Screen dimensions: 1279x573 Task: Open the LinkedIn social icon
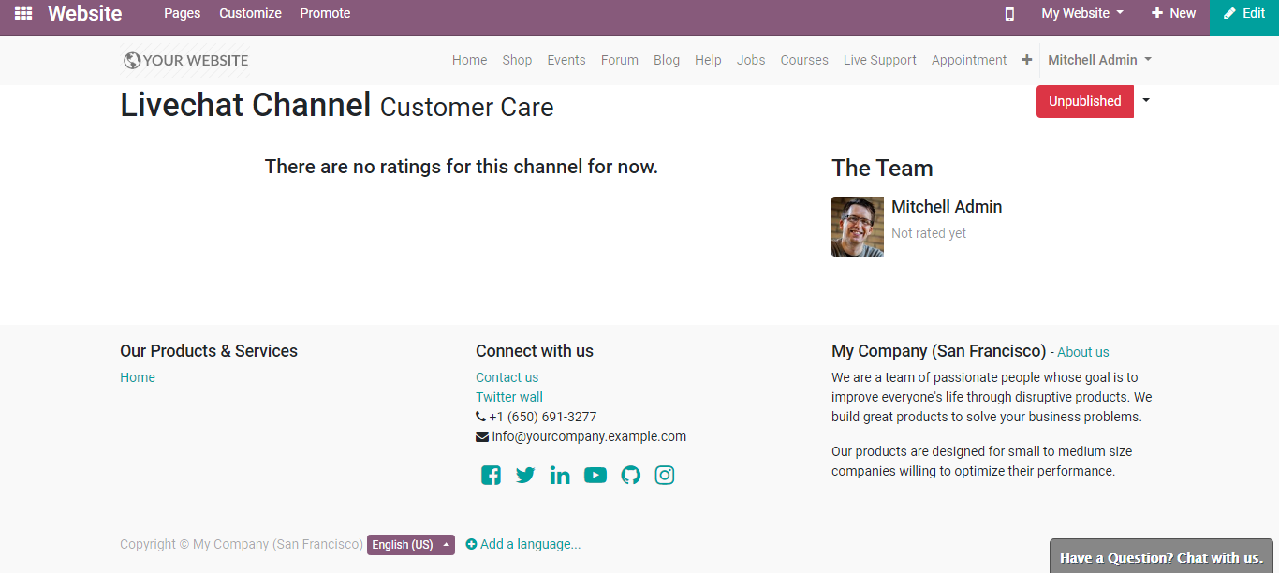pyautogui.click(x=560, y=476)
